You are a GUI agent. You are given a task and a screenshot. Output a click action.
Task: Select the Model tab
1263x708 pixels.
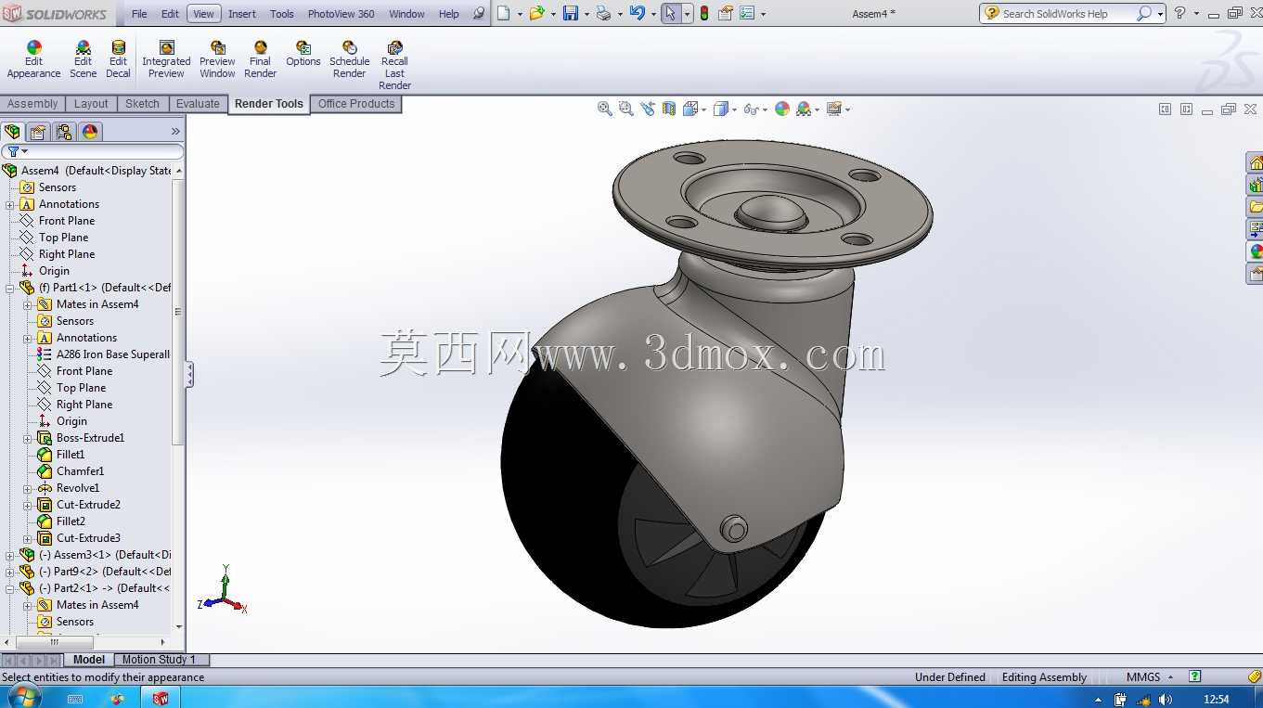click(x=89, y=660)
